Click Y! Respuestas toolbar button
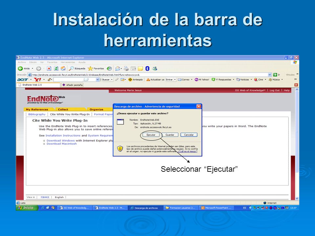Screen dimensions: 315x236 coord(221,80)
